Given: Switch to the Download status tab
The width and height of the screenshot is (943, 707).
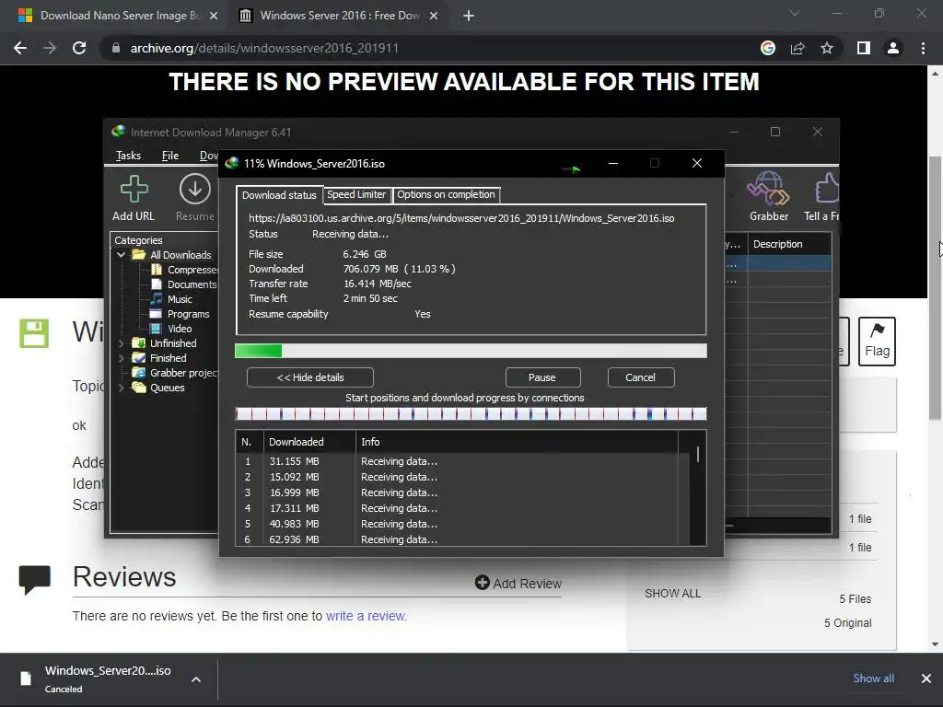Looking at the screenshot, I should 279,195.
